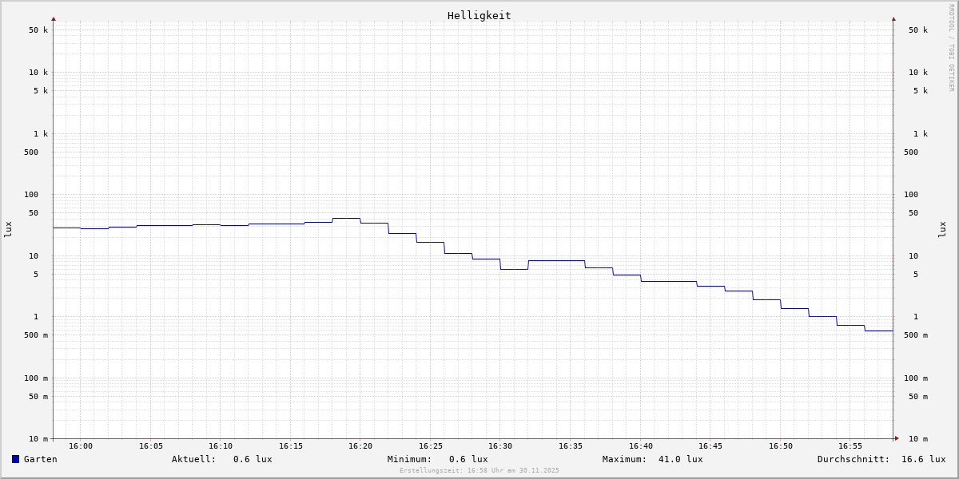Click the right vertical lux axis title
The width and height of the screenshot is (959, 479).
coord(942,229)
